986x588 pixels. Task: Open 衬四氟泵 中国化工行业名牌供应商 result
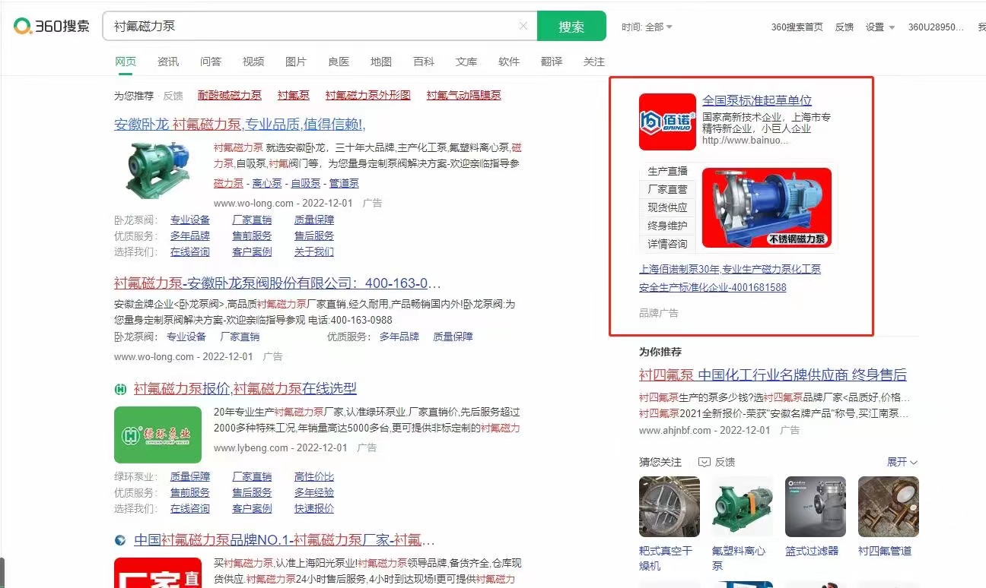(773, 375)
